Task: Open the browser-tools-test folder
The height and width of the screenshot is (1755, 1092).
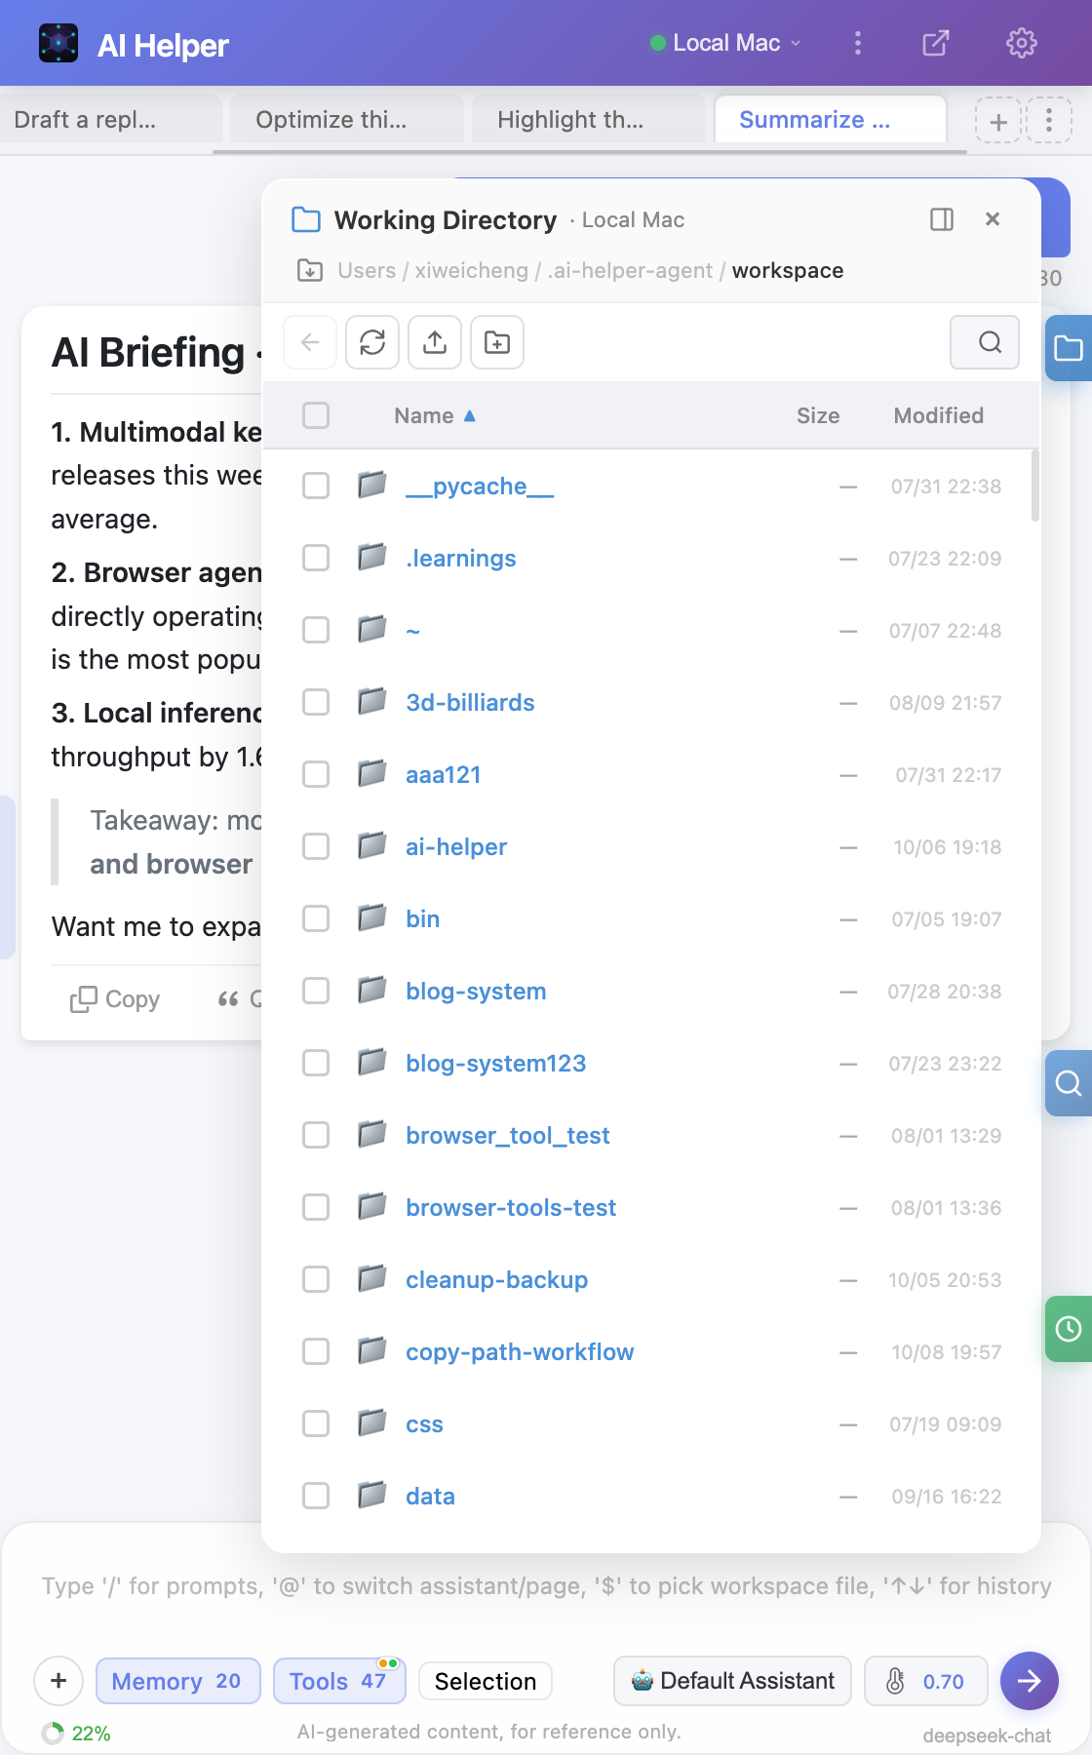Action: click(x=511, y=1207)
